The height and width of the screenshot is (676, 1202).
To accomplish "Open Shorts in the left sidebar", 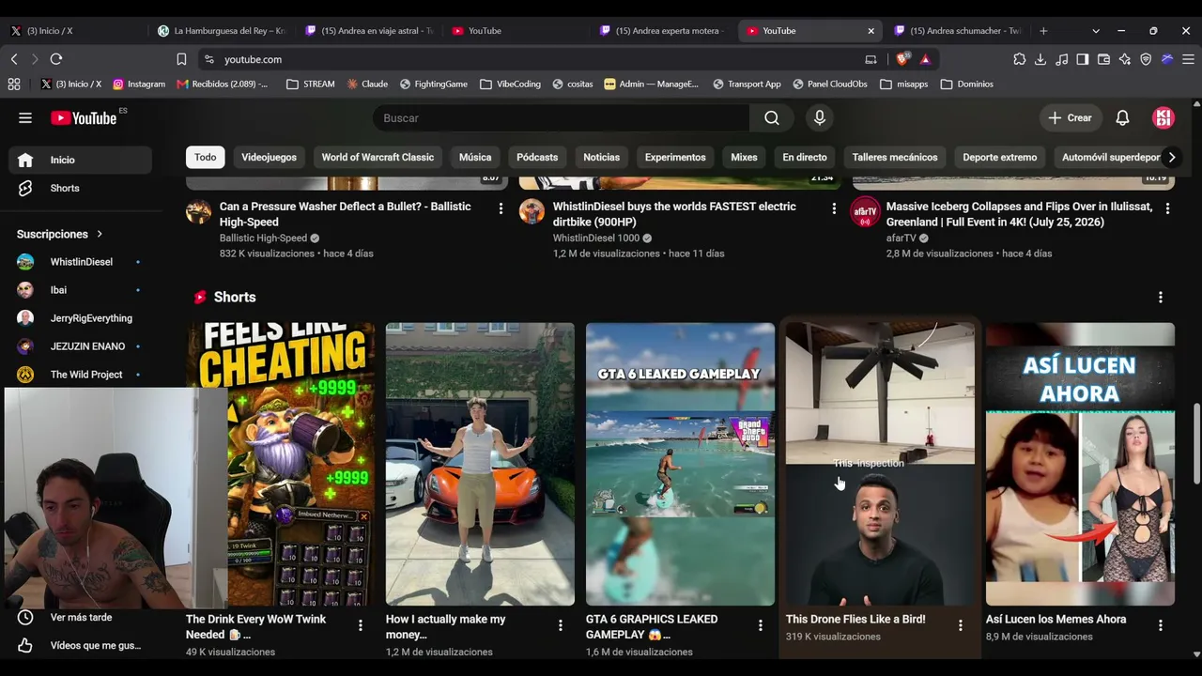I will 80,188.
